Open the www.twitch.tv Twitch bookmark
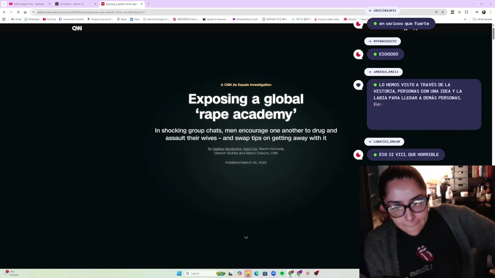Screen dimensions: 495x278 [x=72, y=19]
